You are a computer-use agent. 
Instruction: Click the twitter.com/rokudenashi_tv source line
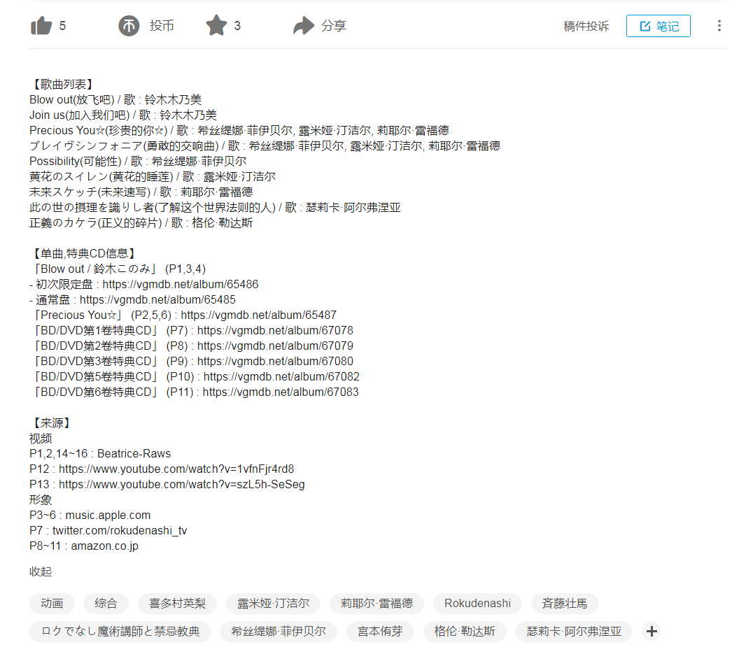coord(108,531)
